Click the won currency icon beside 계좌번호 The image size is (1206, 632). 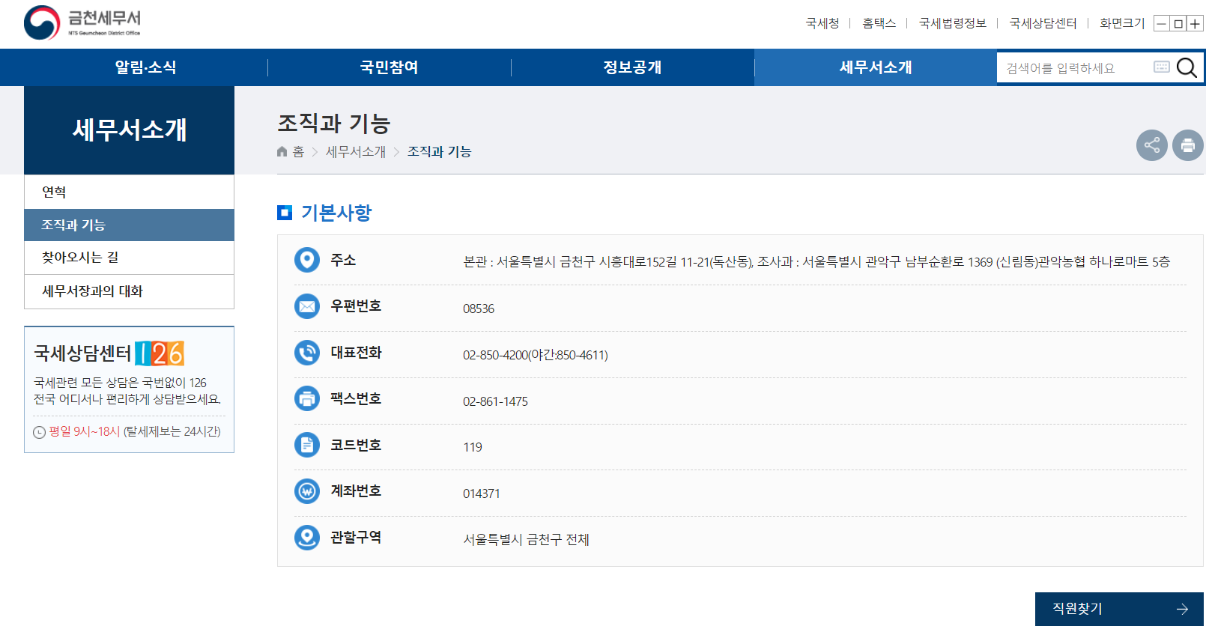[307, 491]
